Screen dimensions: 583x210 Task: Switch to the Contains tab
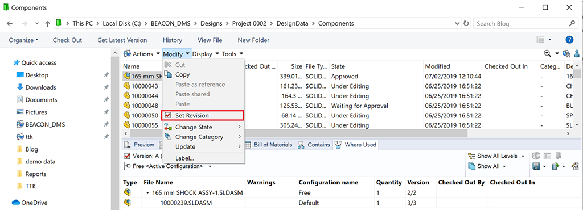(314, 145)
